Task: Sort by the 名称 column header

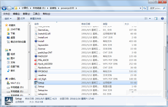Action: [x=36, y=24]
